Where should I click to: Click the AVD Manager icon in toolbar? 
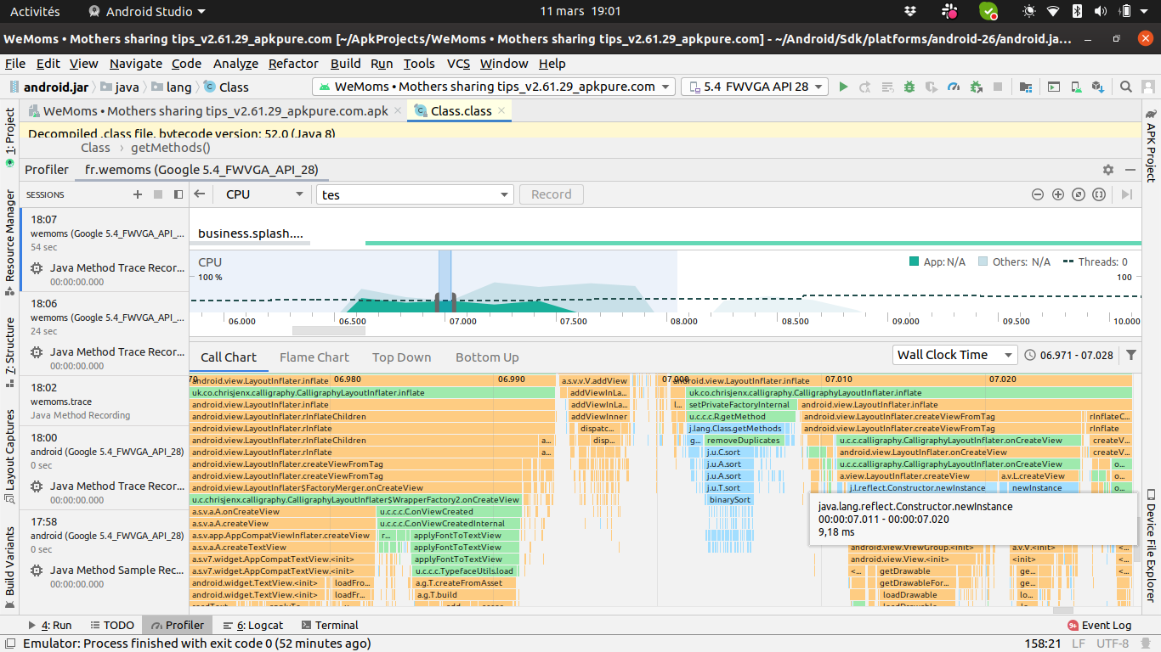[x=1076, y=87]
